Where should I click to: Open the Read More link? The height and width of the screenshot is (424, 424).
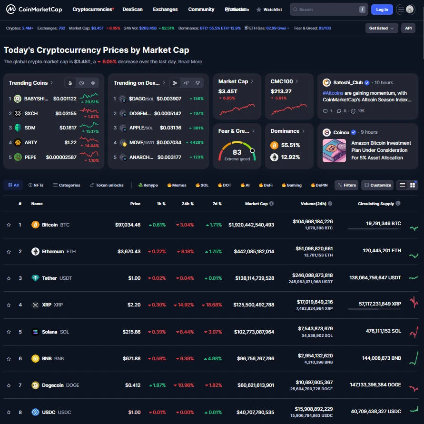[190, 61]
